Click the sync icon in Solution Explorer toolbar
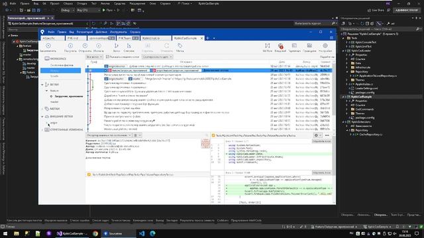424x238 pixels. point(362,24)
